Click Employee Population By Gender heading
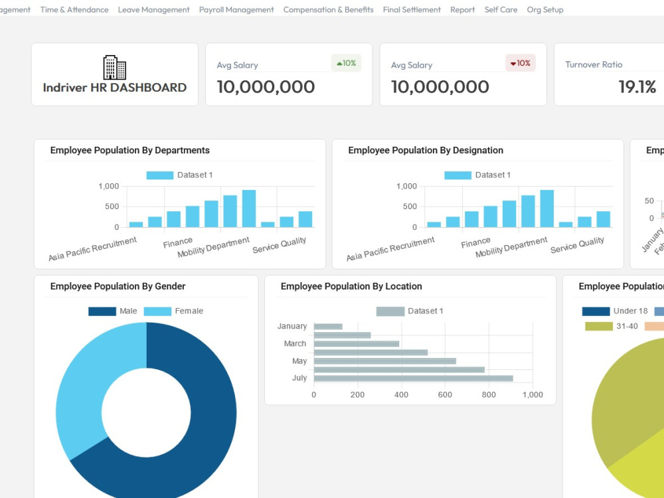Viewport: 664px width, 498px height. 118,286
